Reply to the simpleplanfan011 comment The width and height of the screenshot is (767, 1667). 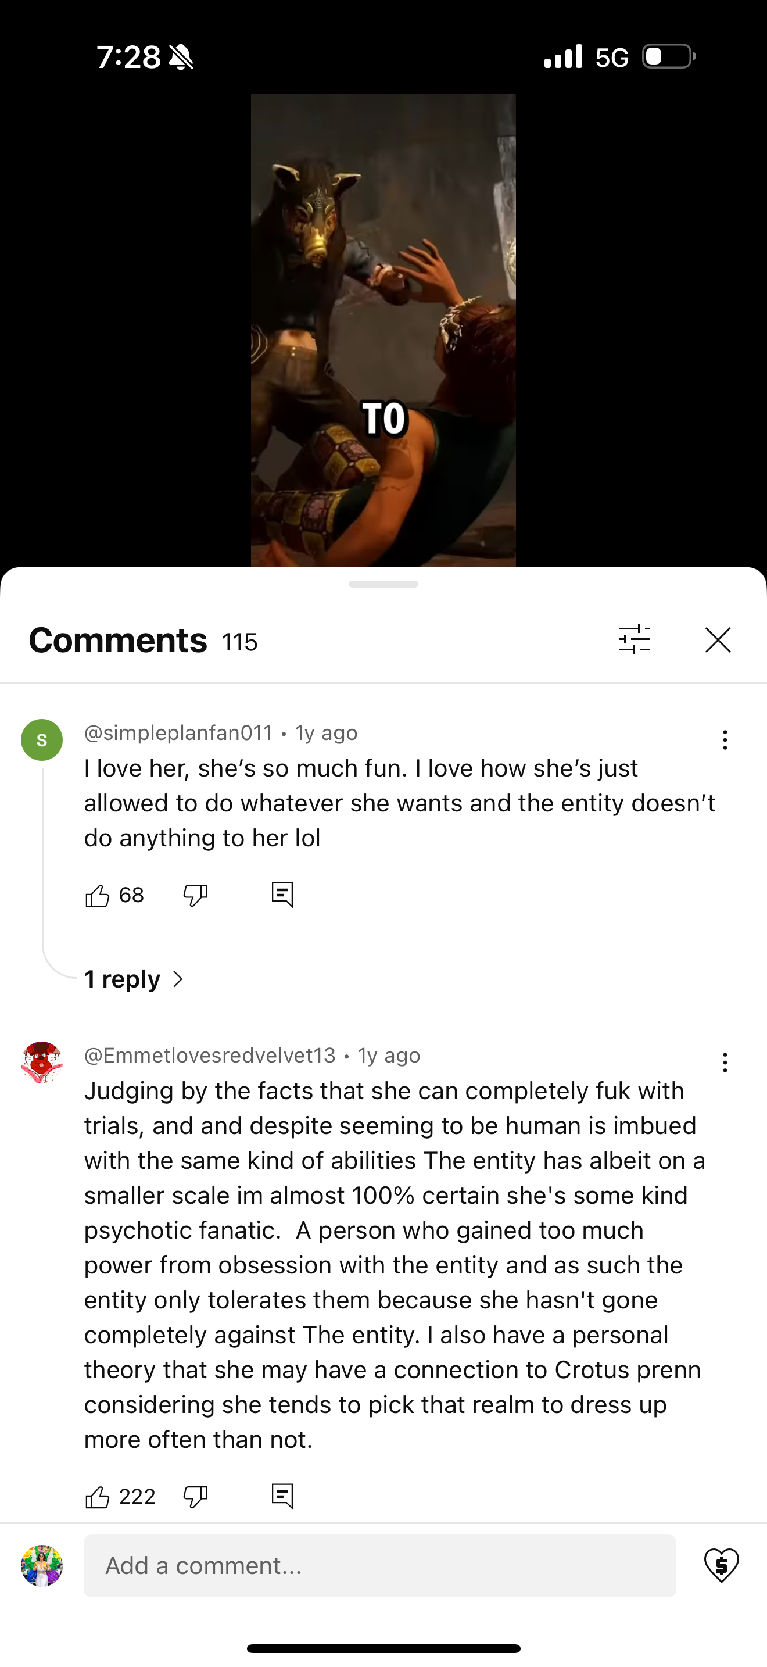pos(282,895)
